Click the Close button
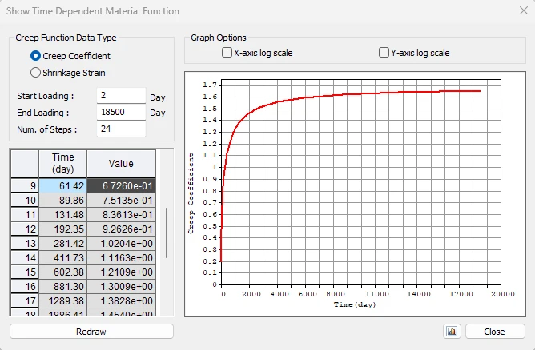535x350 pixels. point(495,332)
